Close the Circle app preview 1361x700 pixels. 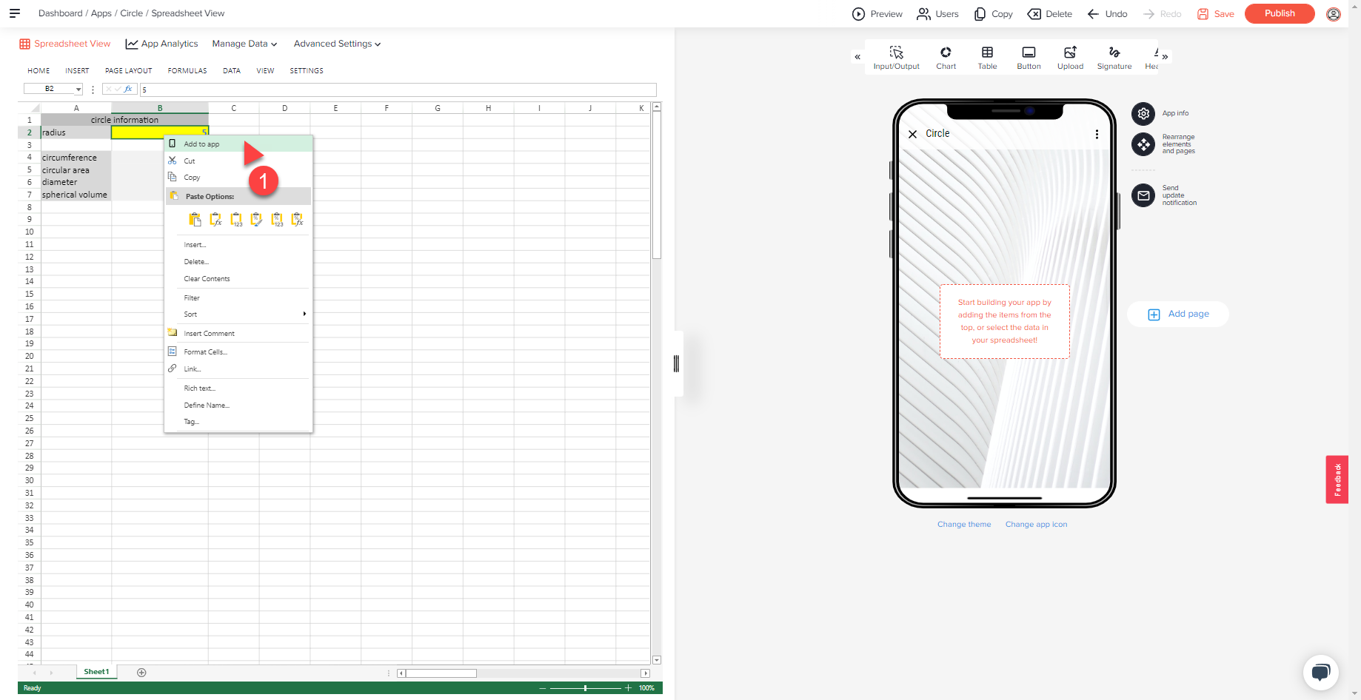[x=912, y=134]
